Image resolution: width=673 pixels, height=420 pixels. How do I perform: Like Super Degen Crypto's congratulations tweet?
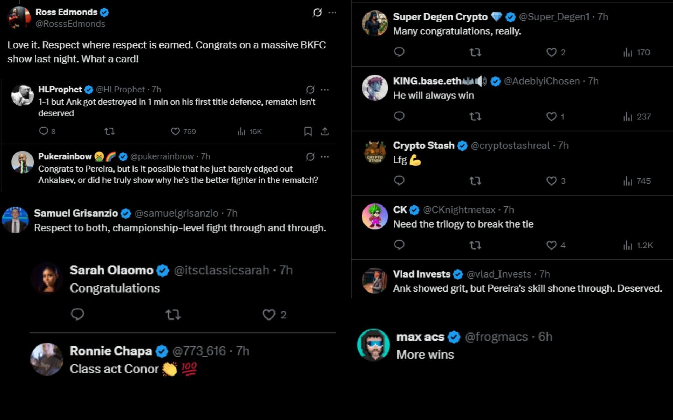click(x=551, y=52)
